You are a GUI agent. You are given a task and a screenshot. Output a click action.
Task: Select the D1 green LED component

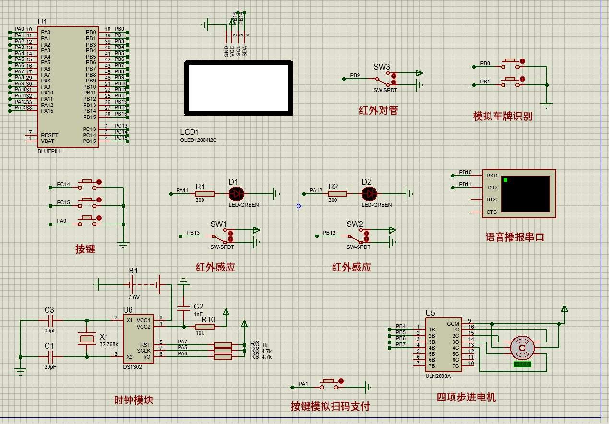pyautogui.click(x=236, y=194)
